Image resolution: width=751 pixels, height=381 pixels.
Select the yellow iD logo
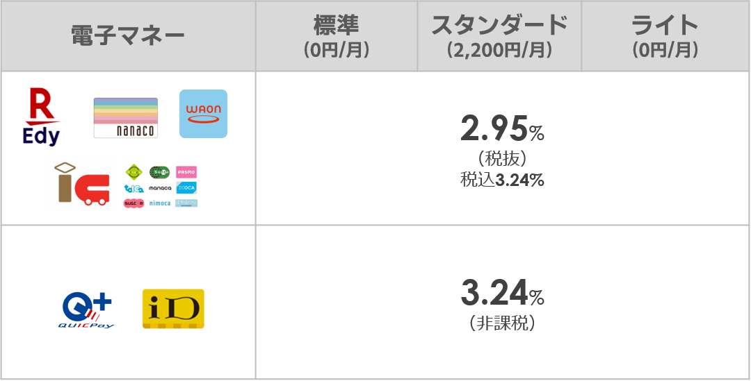coord(173,309)
